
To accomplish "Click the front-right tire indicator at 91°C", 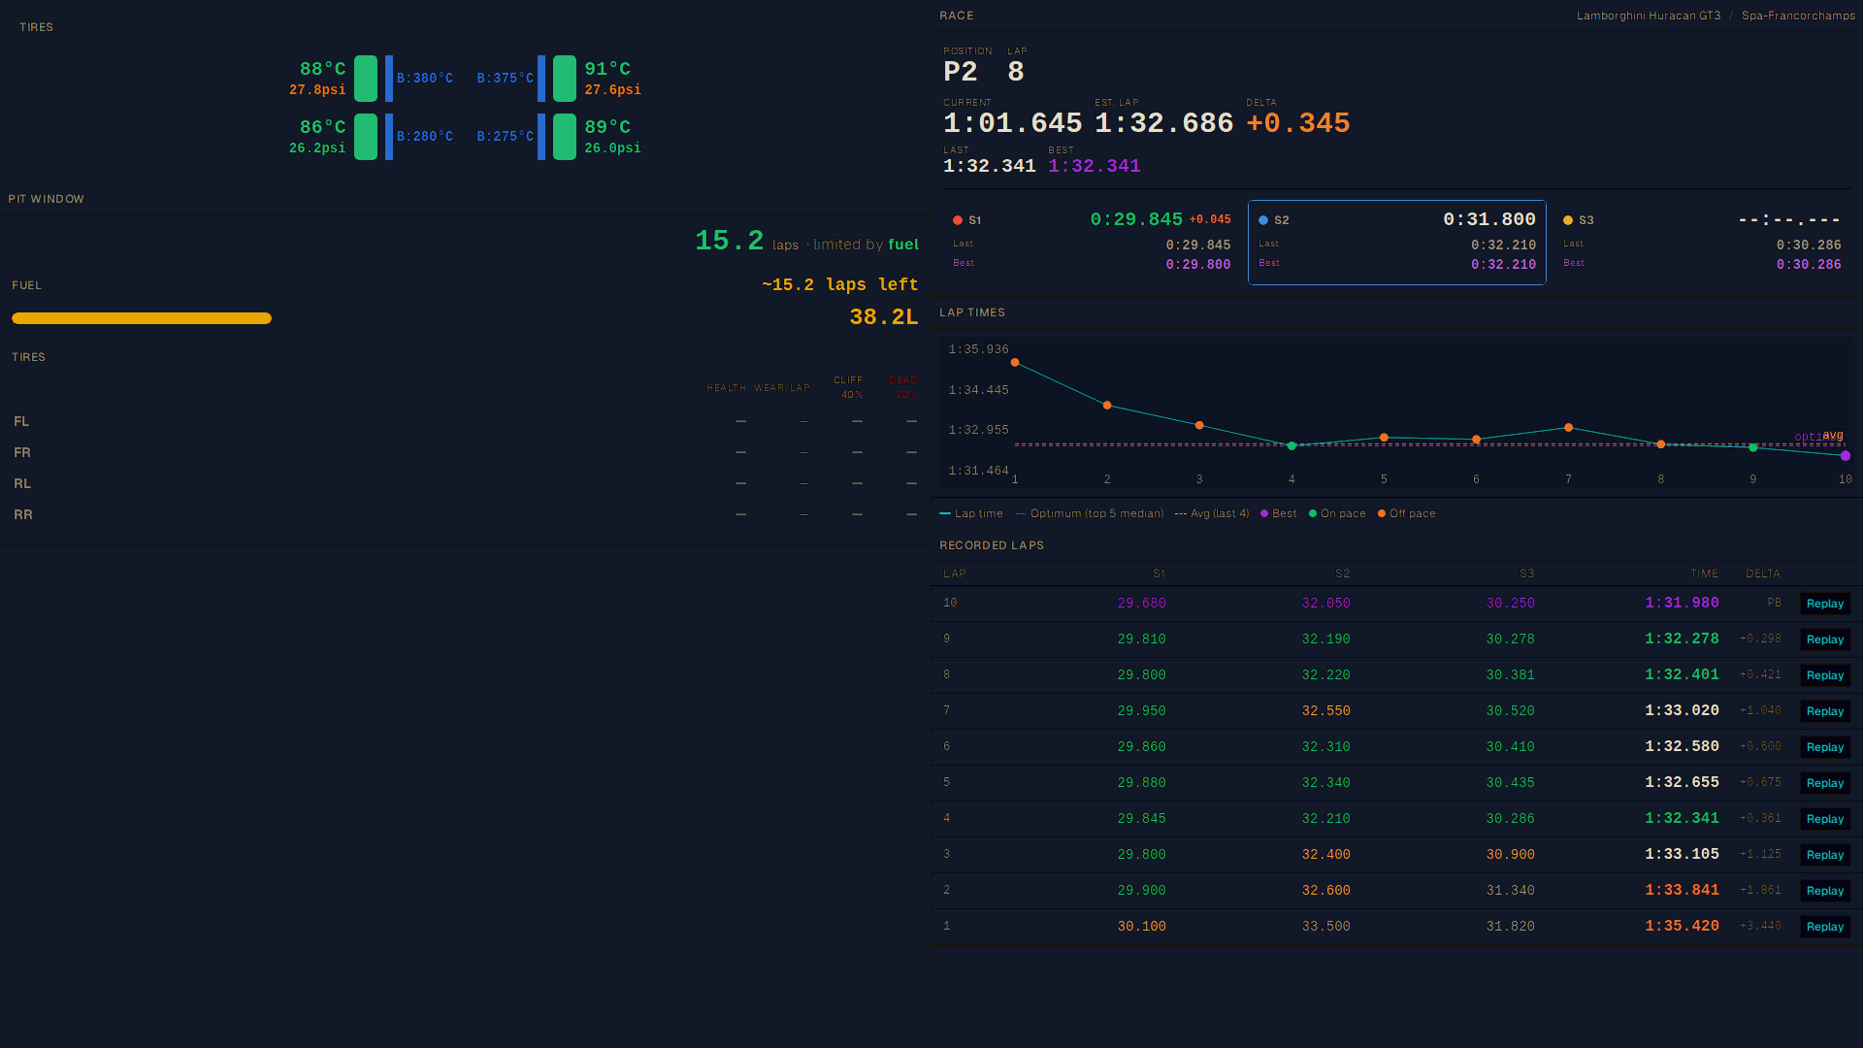I will [x=565, y=79].
